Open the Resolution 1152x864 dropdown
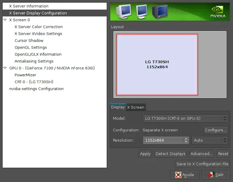The image size is (233, 182). click(x=166, y=140)
